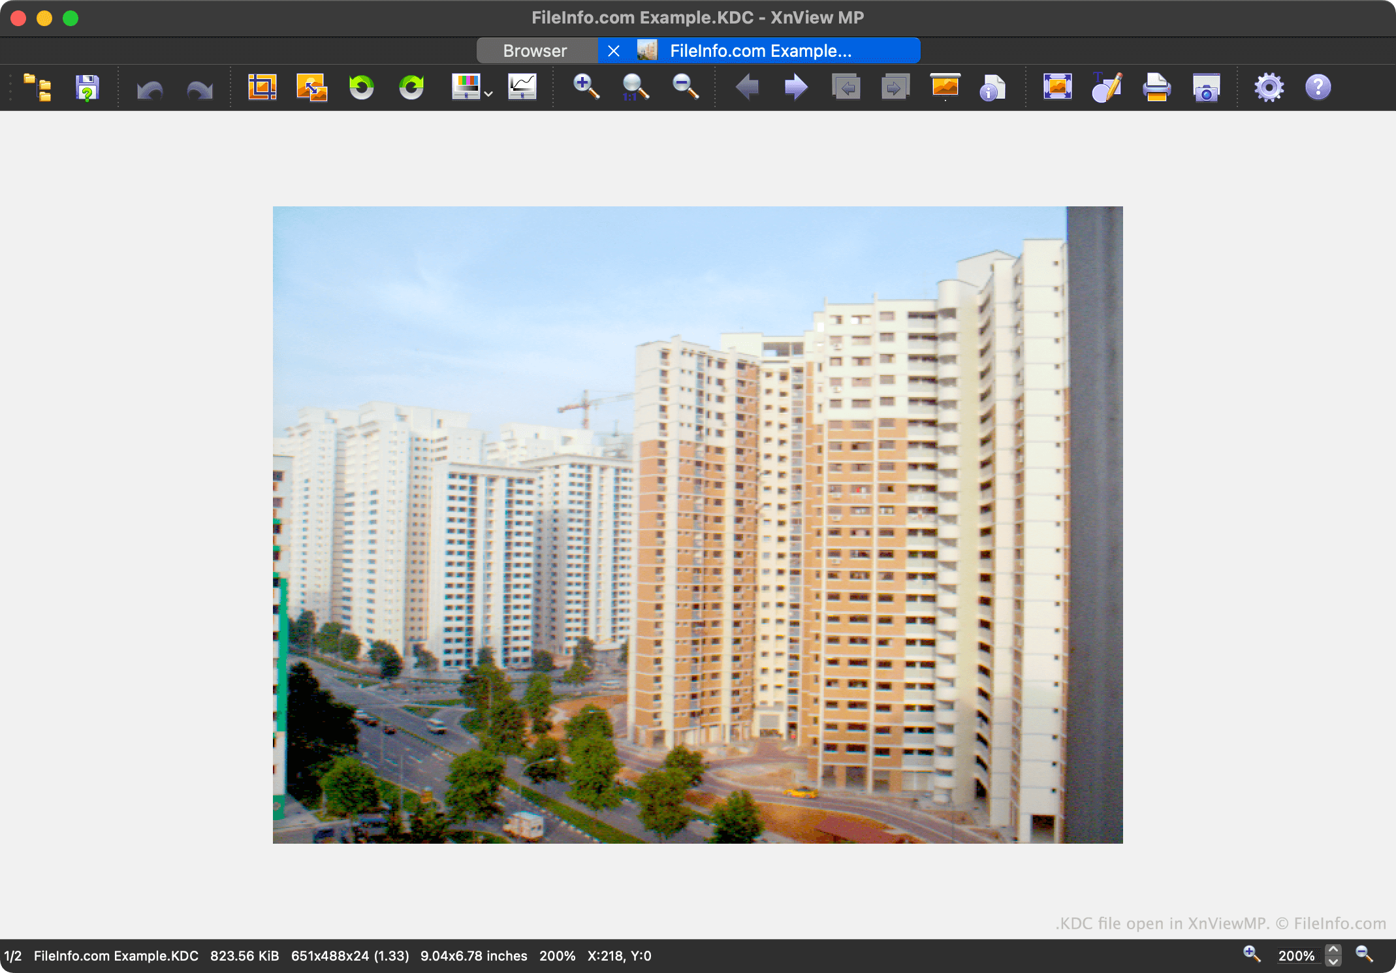Screen dimensions: 1396x973
Task: Go to the previous image
Action: pos(747,87)
